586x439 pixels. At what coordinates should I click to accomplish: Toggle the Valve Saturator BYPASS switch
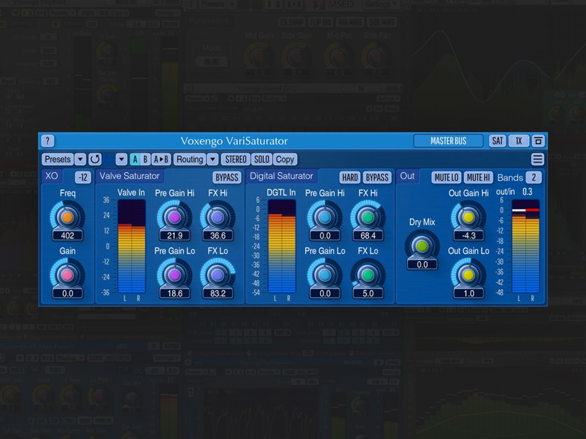227,177
